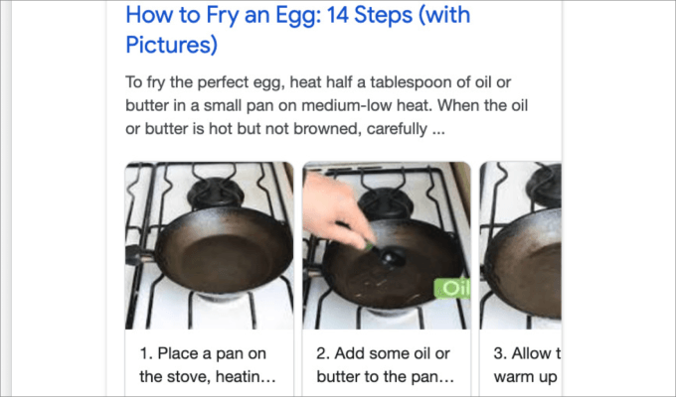Open the step 2 adding-oil thumbnail

click(x=387, y=245)
